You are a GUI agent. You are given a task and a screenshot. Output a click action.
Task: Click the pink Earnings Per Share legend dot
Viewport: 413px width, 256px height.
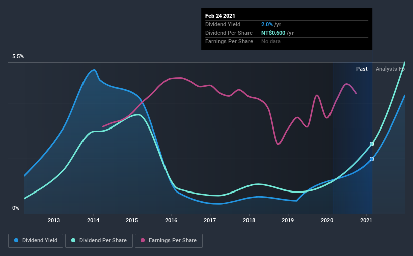click(x=143, y=240)
